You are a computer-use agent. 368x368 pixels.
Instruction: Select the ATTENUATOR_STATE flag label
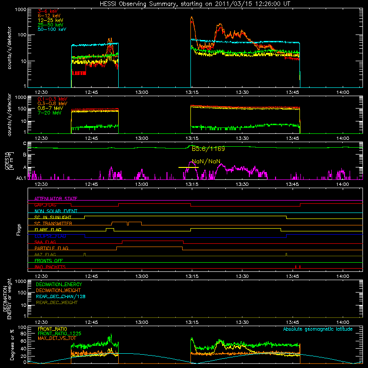tap(56, 199)
